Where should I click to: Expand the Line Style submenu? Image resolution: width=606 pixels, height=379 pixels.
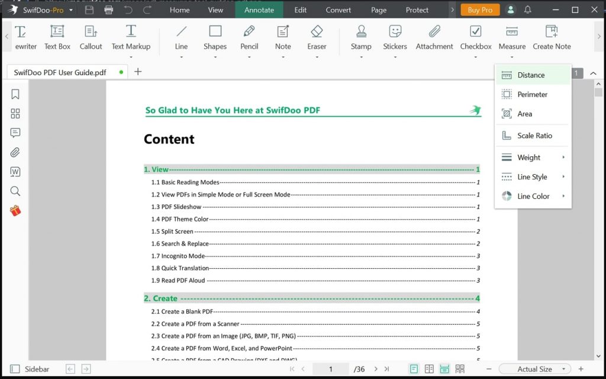(x=531, y=176)
